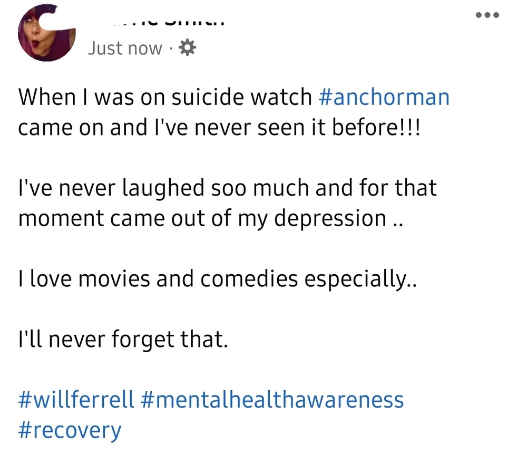Tap the #anchorman hashtag
527x454 pixels.
coord(384,98)
